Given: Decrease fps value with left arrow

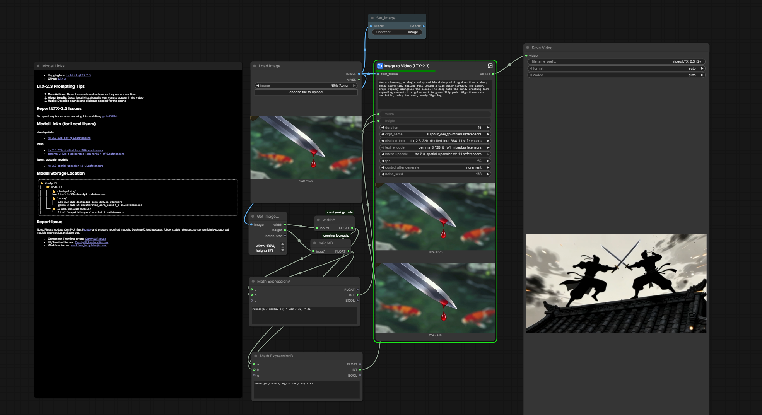Looking at the screenshot, I should 383,161.
